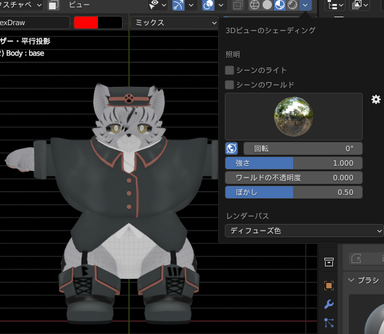Open the ビュー menu
Screen dimensions: 384x334
pyautogui.click(x=79, y=5)
